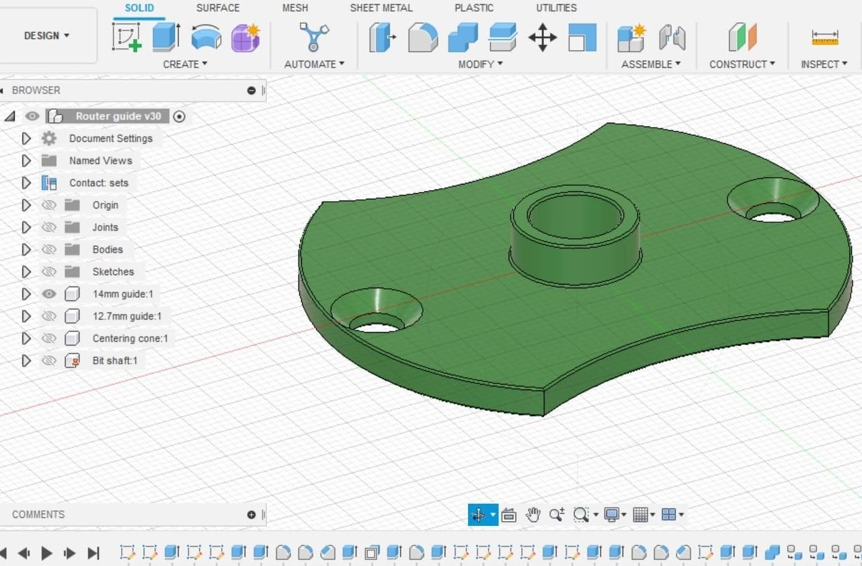Play through the design timeline
This screenshot has width=862, height=566.
[x=48, y=553]
